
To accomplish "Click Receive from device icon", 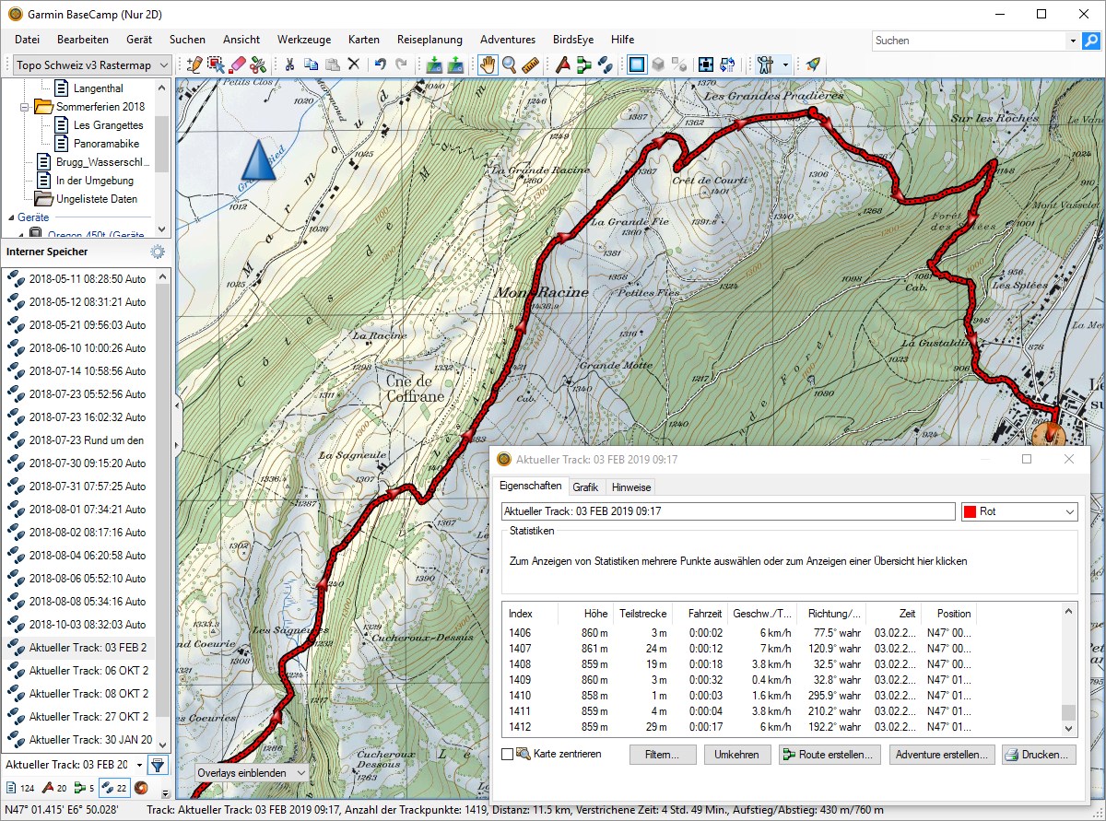I will (x=434, y=65).
